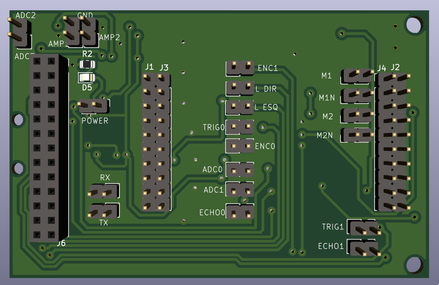
Task: Select the ADC1 pin header
Action: 240,189
